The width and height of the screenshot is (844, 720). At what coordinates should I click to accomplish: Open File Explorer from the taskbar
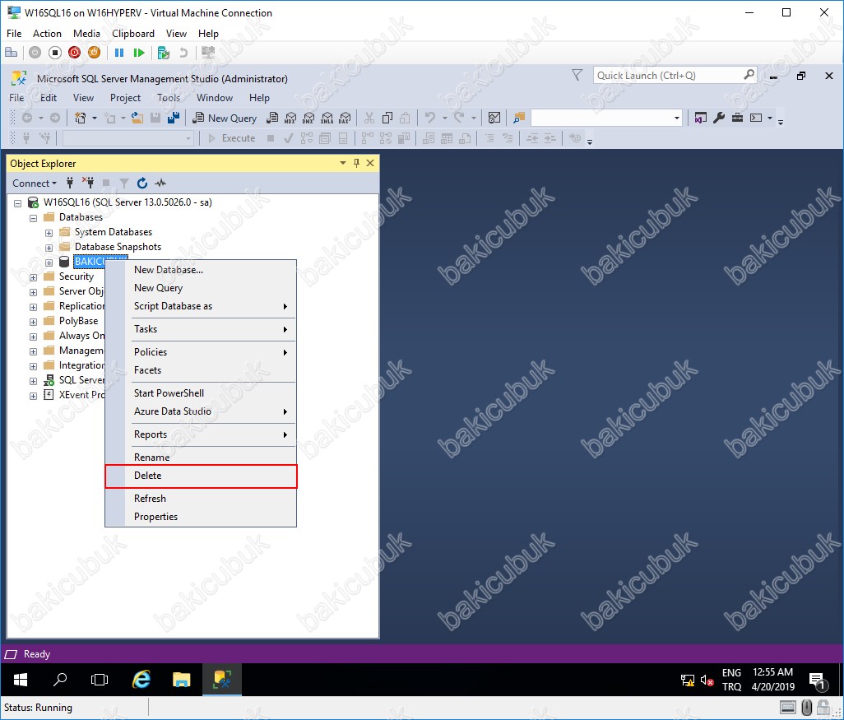pos(182,680)
